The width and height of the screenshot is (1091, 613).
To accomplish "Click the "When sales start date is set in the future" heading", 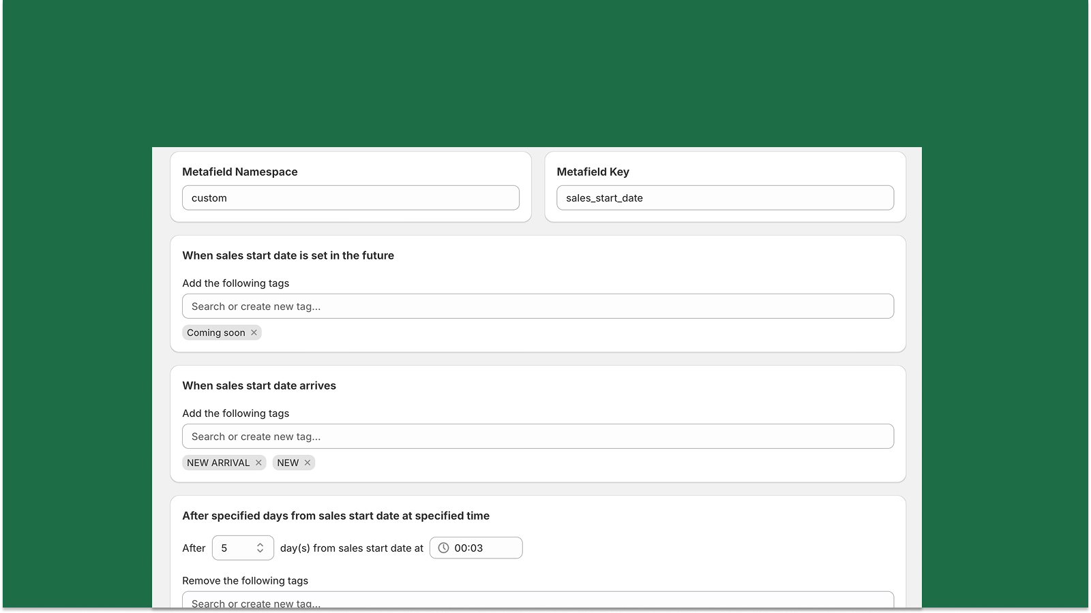I will [x=288, y=255].
